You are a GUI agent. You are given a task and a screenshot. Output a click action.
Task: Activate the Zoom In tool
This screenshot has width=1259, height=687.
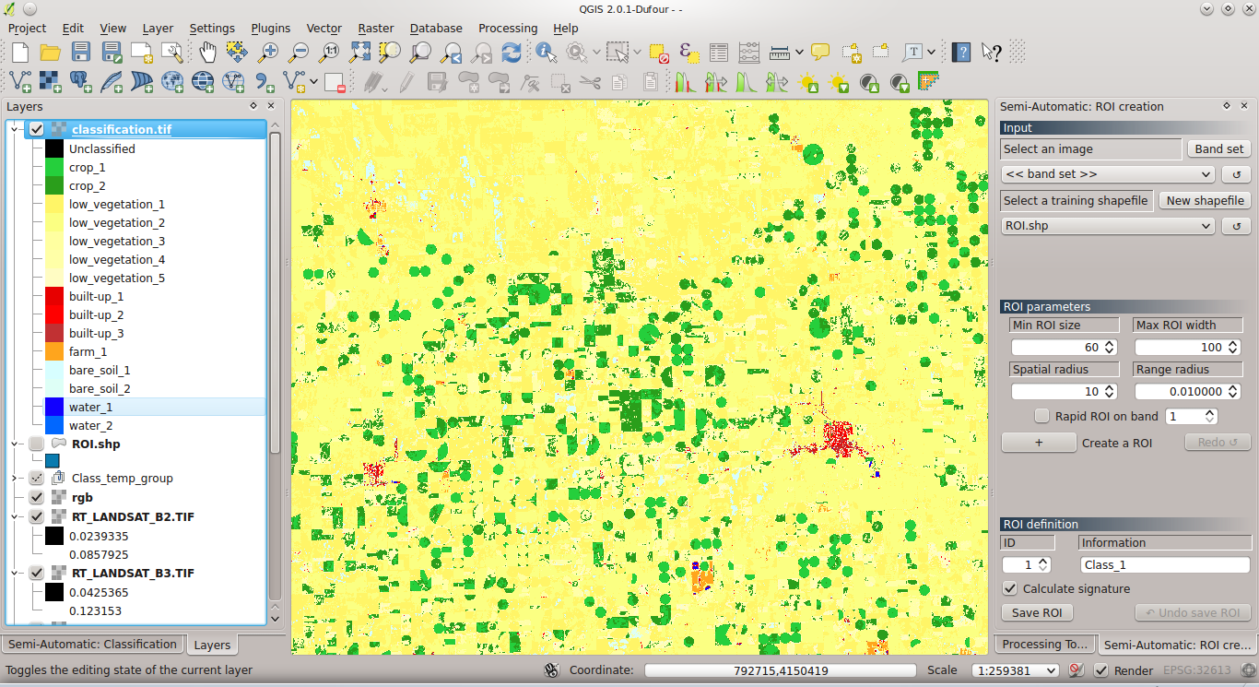265,53
